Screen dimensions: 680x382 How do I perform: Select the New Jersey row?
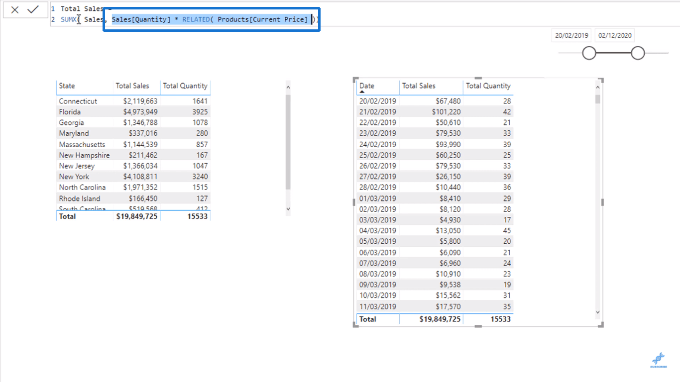click(133, 166)
